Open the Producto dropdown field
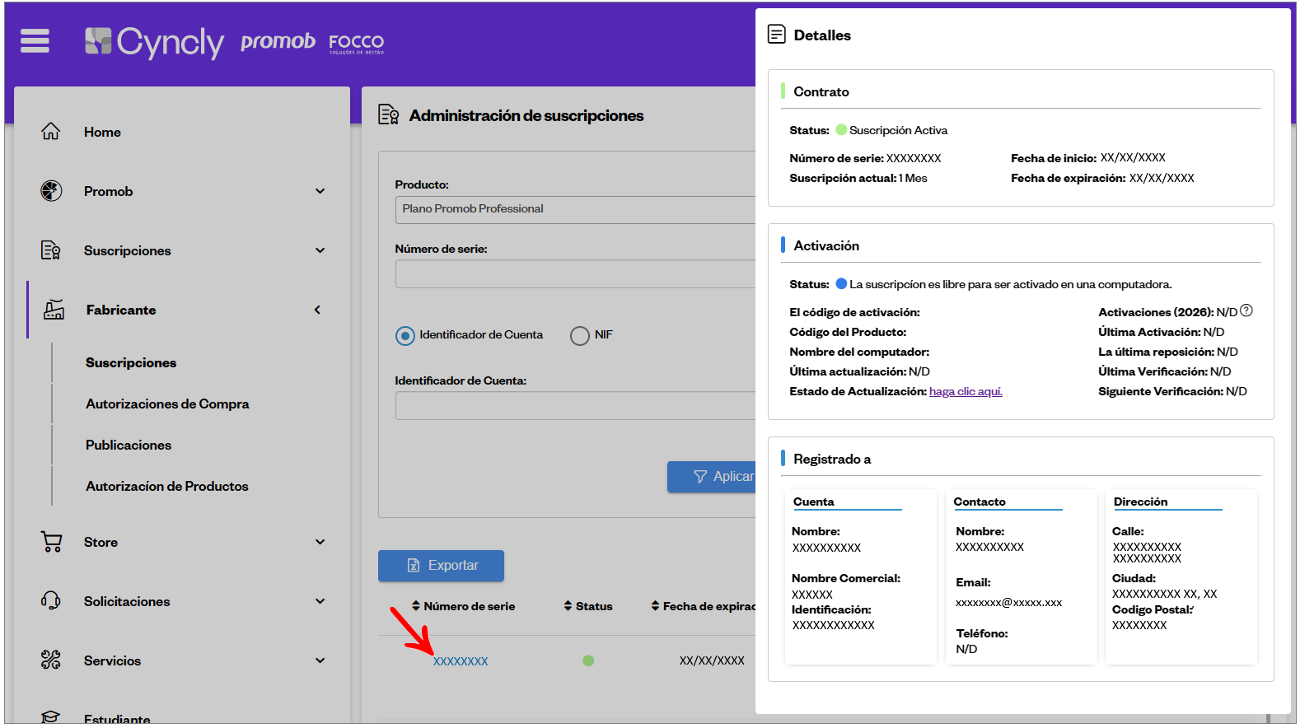Screen dimensions: 1300x728 [576, 209]
